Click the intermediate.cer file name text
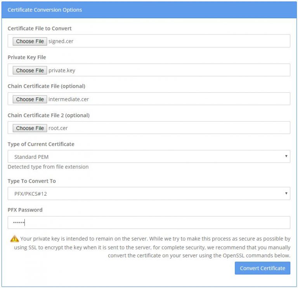 [x=69, y=99]
